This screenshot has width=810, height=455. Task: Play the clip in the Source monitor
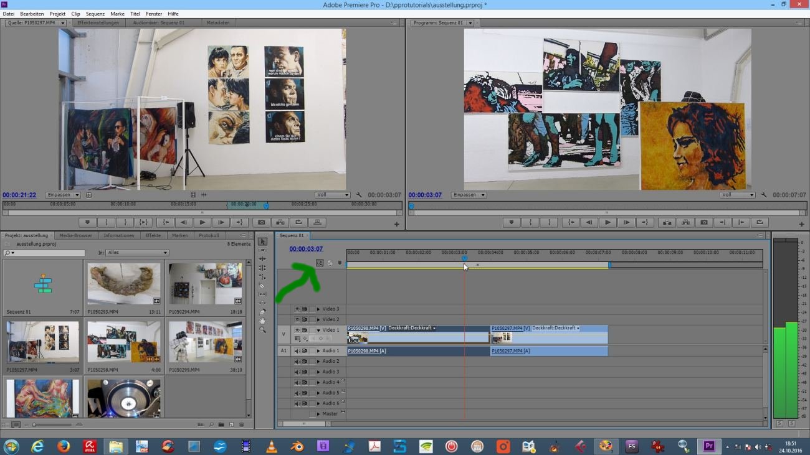[202, 222]
